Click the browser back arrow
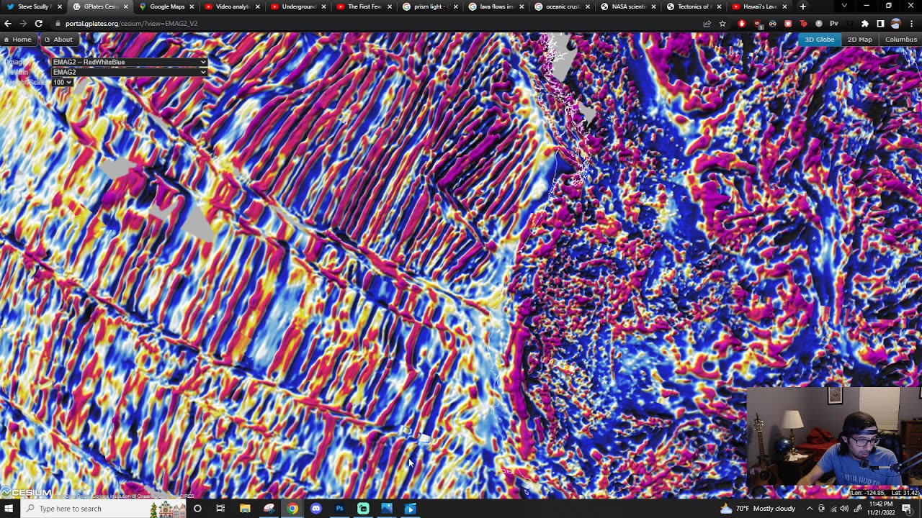 pyautogui.click(x=8, y=24)
